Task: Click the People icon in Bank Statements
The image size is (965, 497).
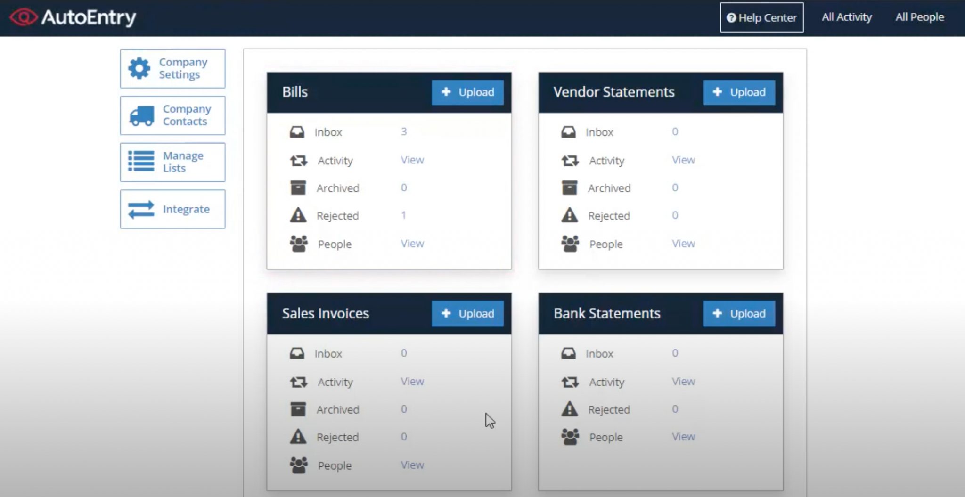Action: pyautogui.click(x=570, y=436)
